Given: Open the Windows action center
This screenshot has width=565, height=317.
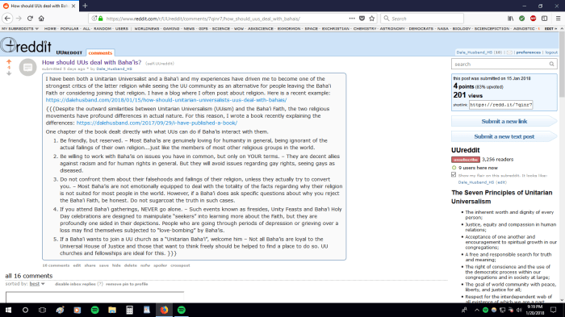Looking at the screenshot, I should (x=554, y=311).
